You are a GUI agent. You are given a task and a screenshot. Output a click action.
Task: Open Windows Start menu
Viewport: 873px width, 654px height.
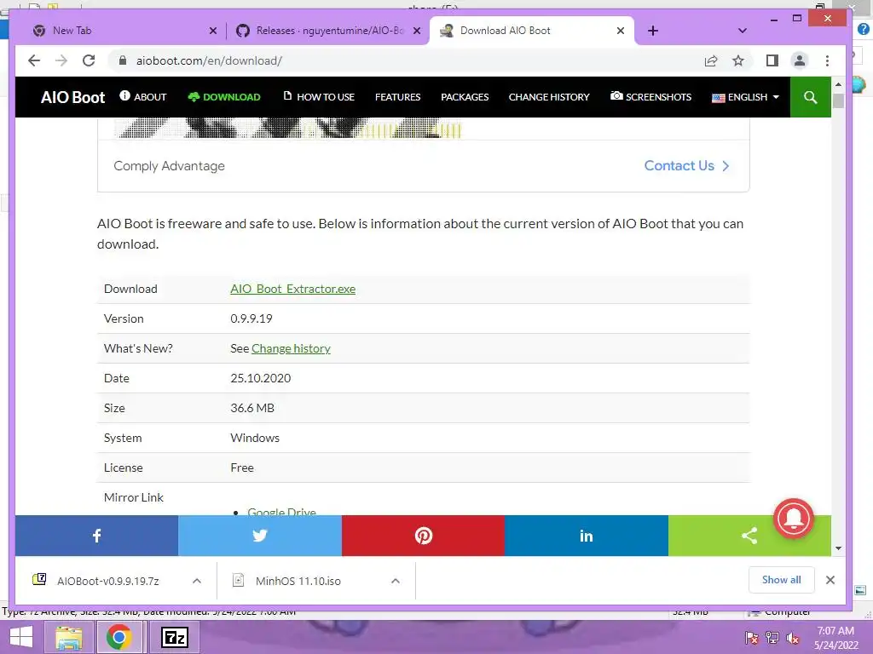(21, 637)
